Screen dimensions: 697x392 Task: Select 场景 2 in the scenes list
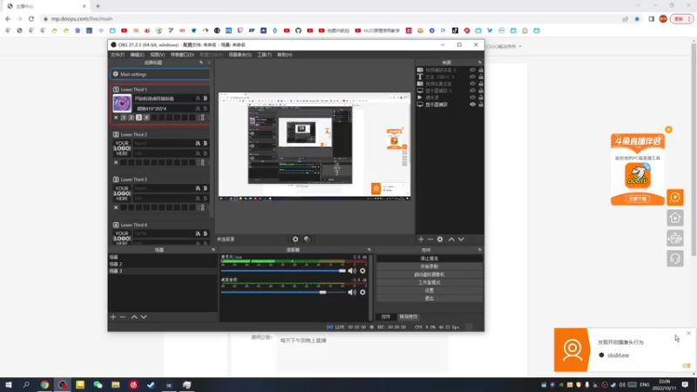point(163,264)
